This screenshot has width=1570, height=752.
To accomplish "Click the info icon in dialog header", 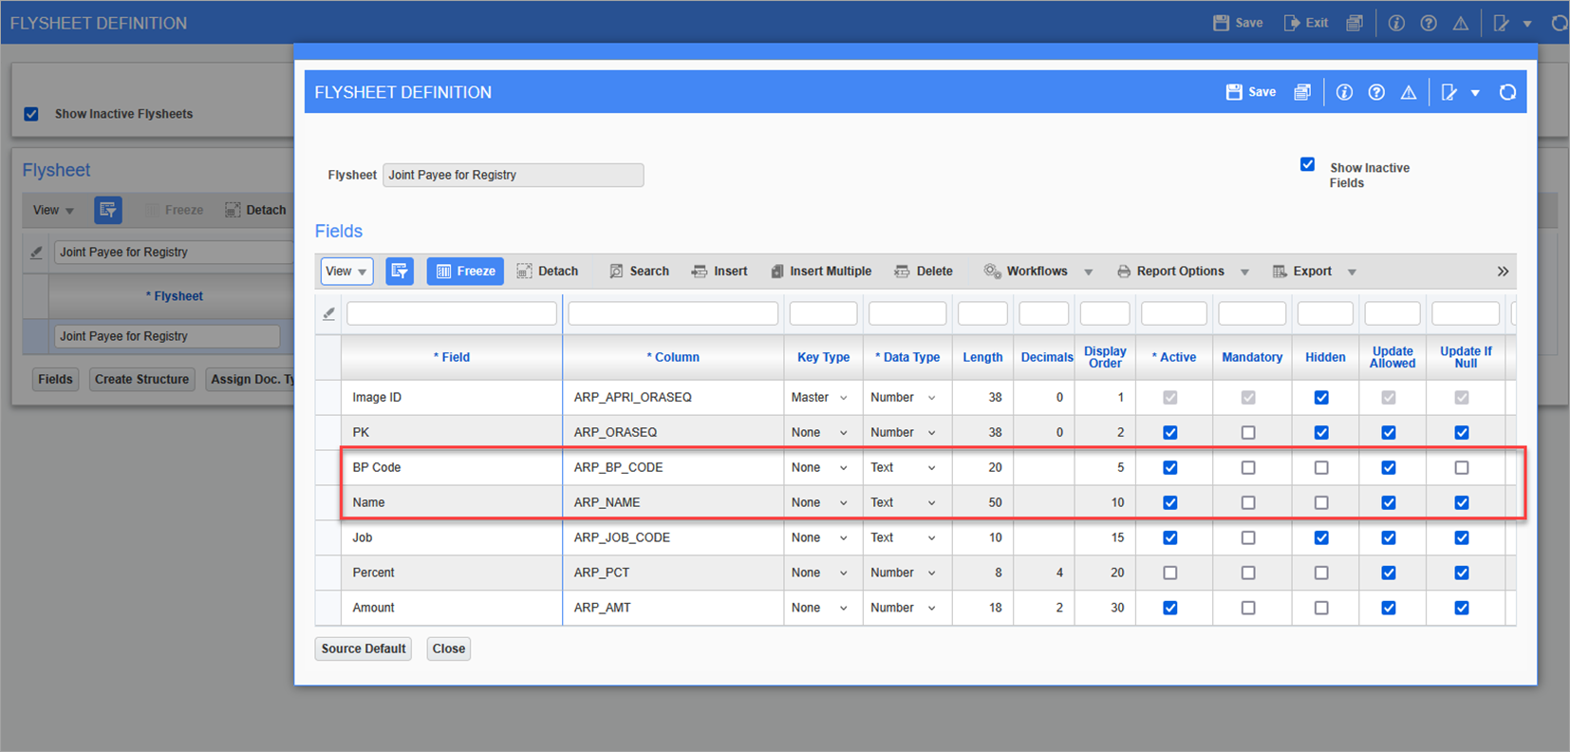I will pyautogui.click(x=1344, y=92).
